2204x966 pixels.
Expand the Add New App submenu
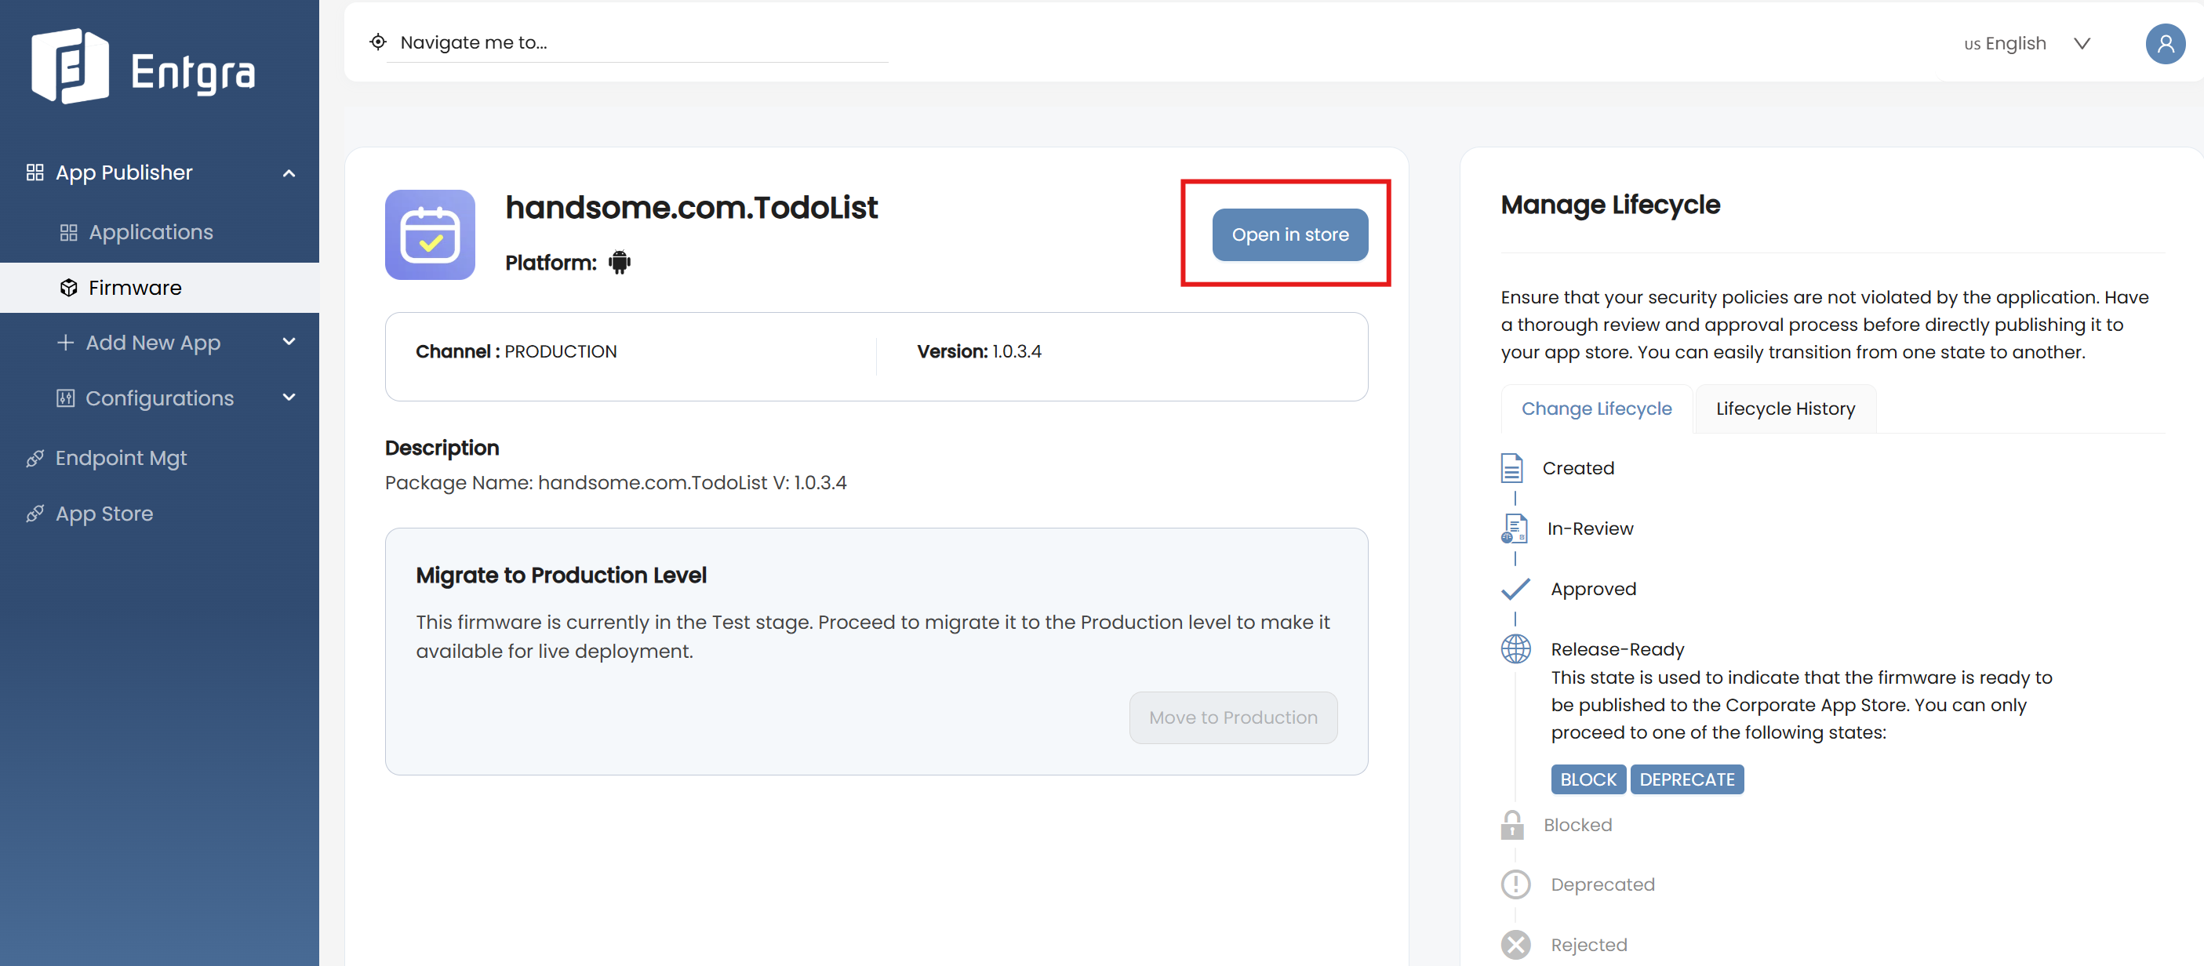click(x=289, y=341)
